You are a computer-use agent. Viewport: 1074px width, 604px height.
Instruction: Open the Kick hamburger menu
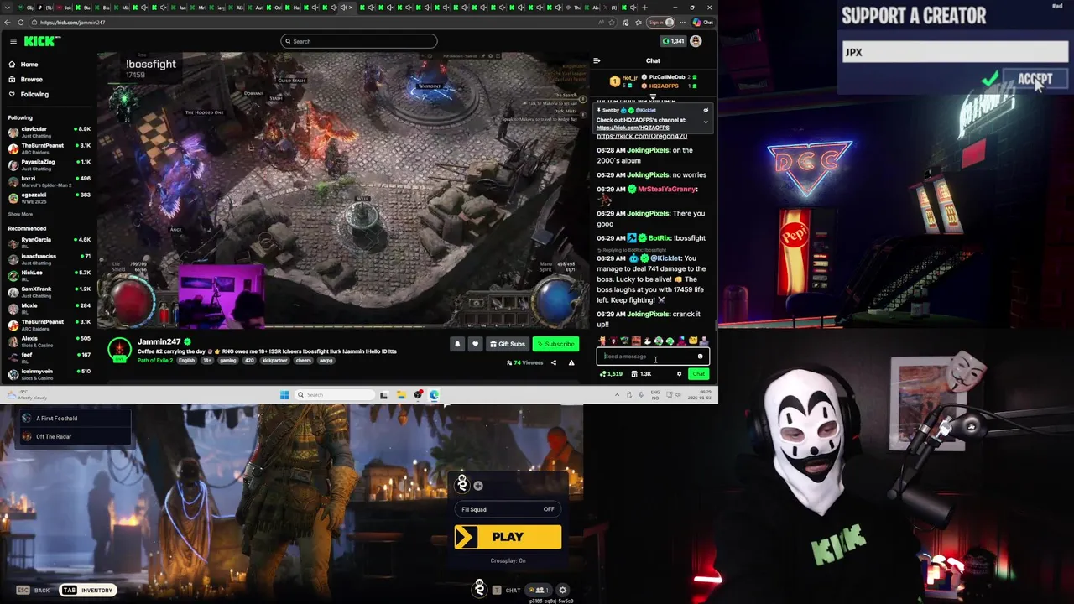click(13, 41)
